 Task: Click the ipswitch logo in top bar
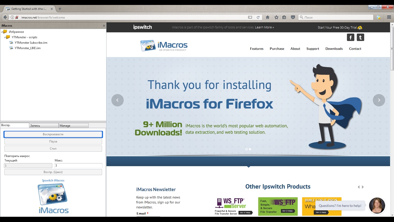[x=143, y=27]
